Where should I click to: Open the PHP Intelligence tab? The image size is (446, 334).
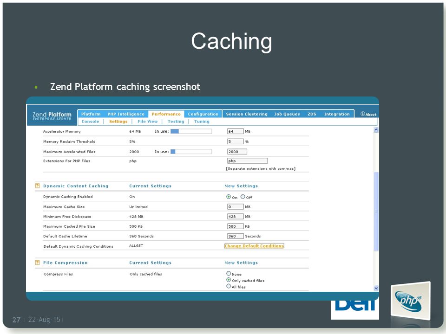click(126, 114)
